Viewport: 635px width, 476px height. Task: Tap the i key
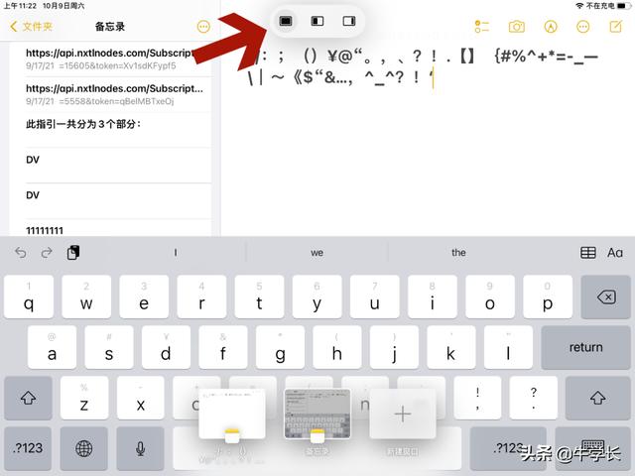point(433,297)
